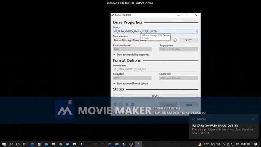261x147 pixels.
Task: Open Cluster size dropdown
Action: pyautogui.click(x=179, y=78)
